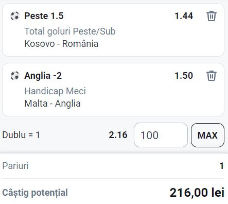Delete the Peste 1.5 selection with trash icon
Screen dimensions: 228x204
point(212,16)
